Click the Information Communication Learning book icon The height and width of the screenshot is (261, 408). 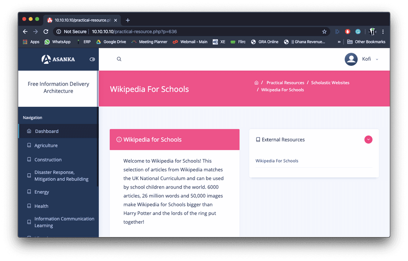coord(29,222)
